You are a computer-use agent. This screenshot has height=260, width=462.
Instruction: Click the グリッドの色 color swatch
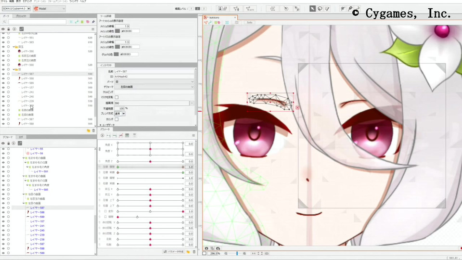[x=116, y=54]
